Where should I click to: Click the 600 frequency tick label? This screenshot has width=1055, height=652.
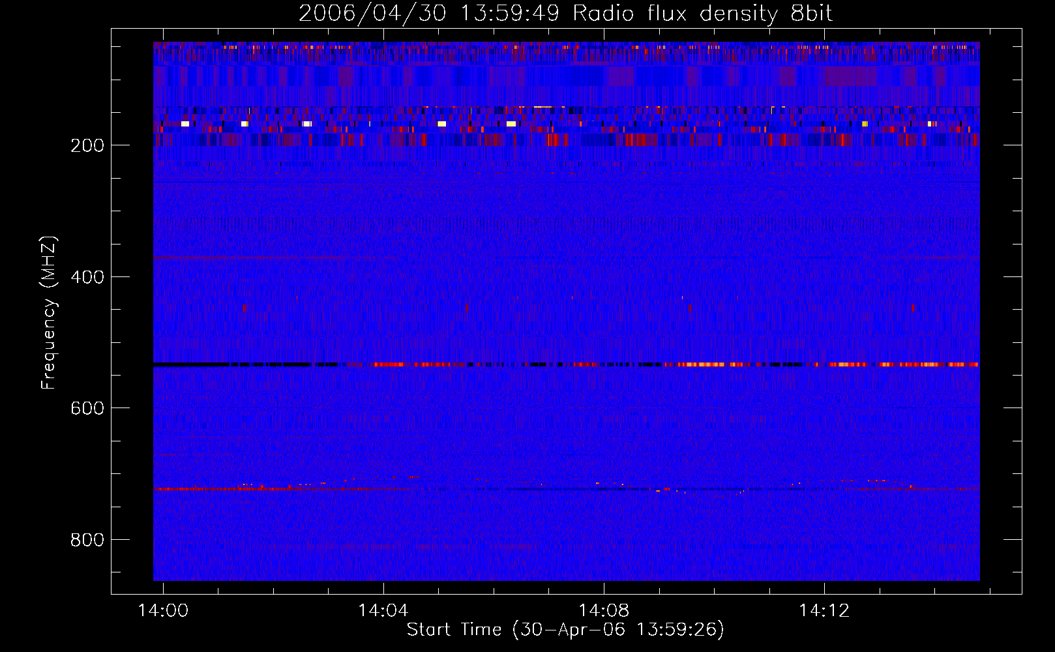point(87,408)
